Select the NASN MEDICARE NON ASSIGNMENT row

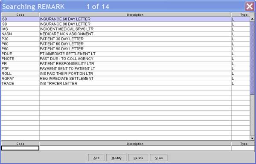tap(125, 34)
